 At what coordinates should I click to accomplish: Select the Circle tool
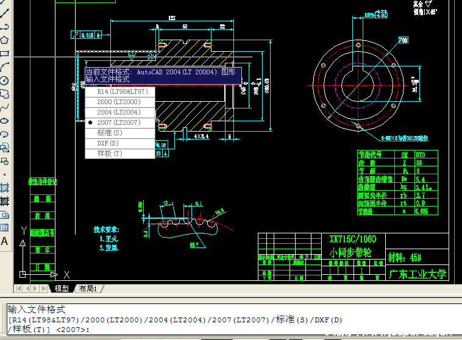5,80
